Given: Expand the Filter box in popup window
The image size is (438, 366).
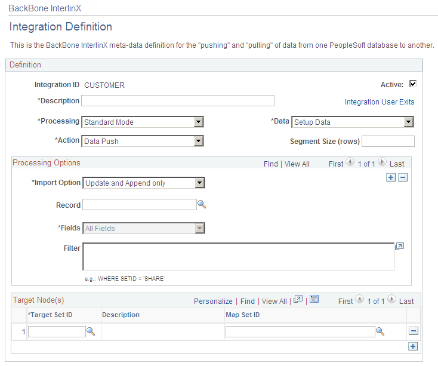Looking at the screenshot, I should (x=399, y=247).
